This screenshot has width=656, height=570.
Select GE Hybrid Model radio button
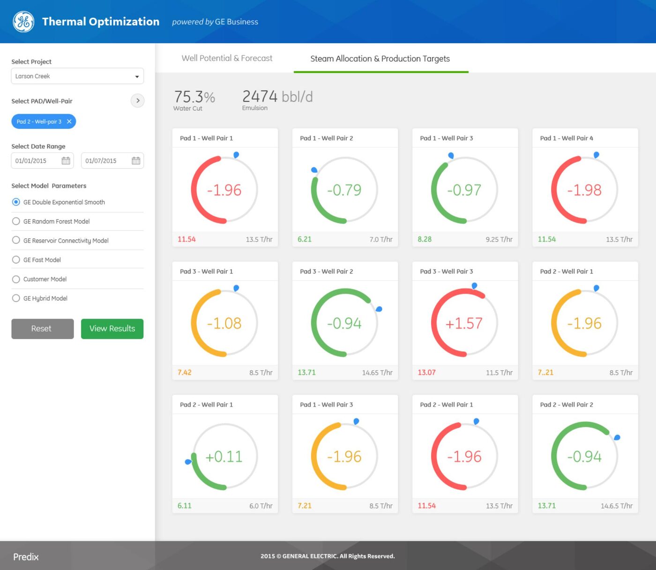click(16, 298)
